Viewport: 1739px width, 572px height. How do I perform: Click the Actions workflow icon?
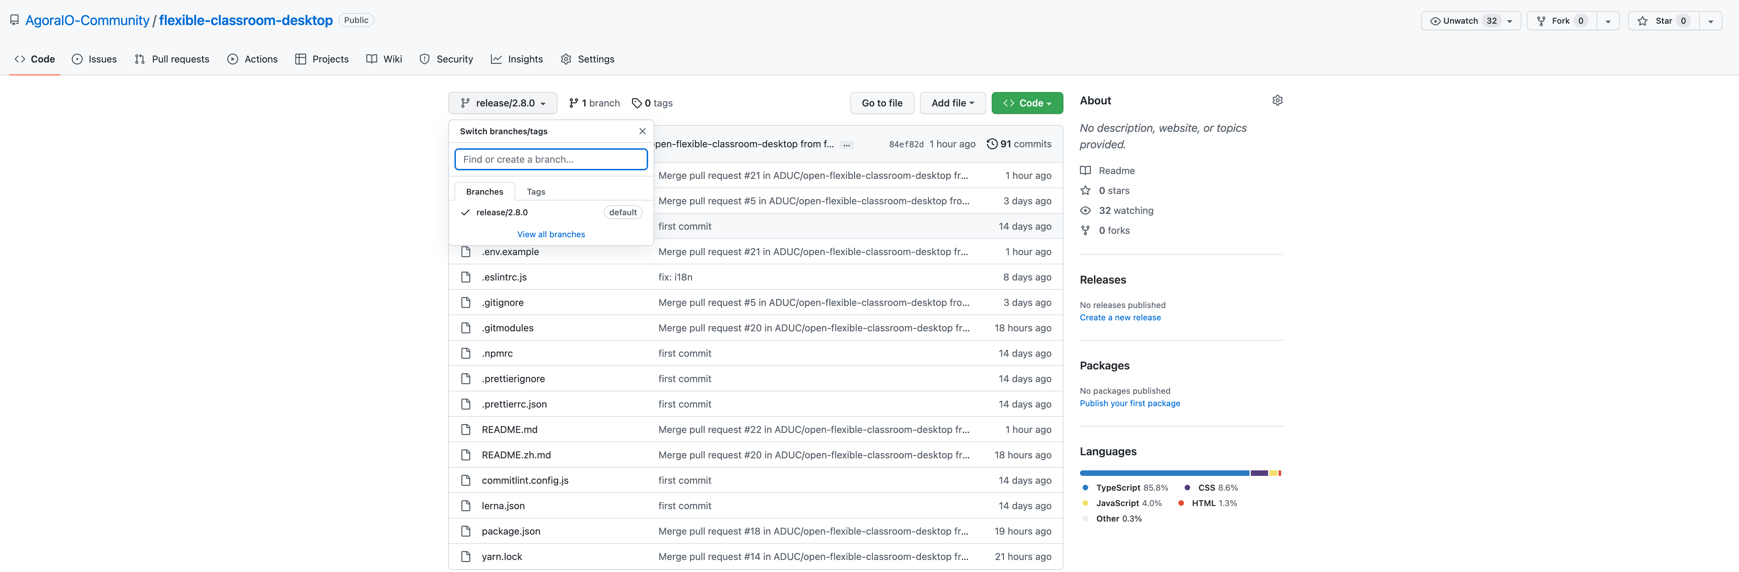pos(233,59)
